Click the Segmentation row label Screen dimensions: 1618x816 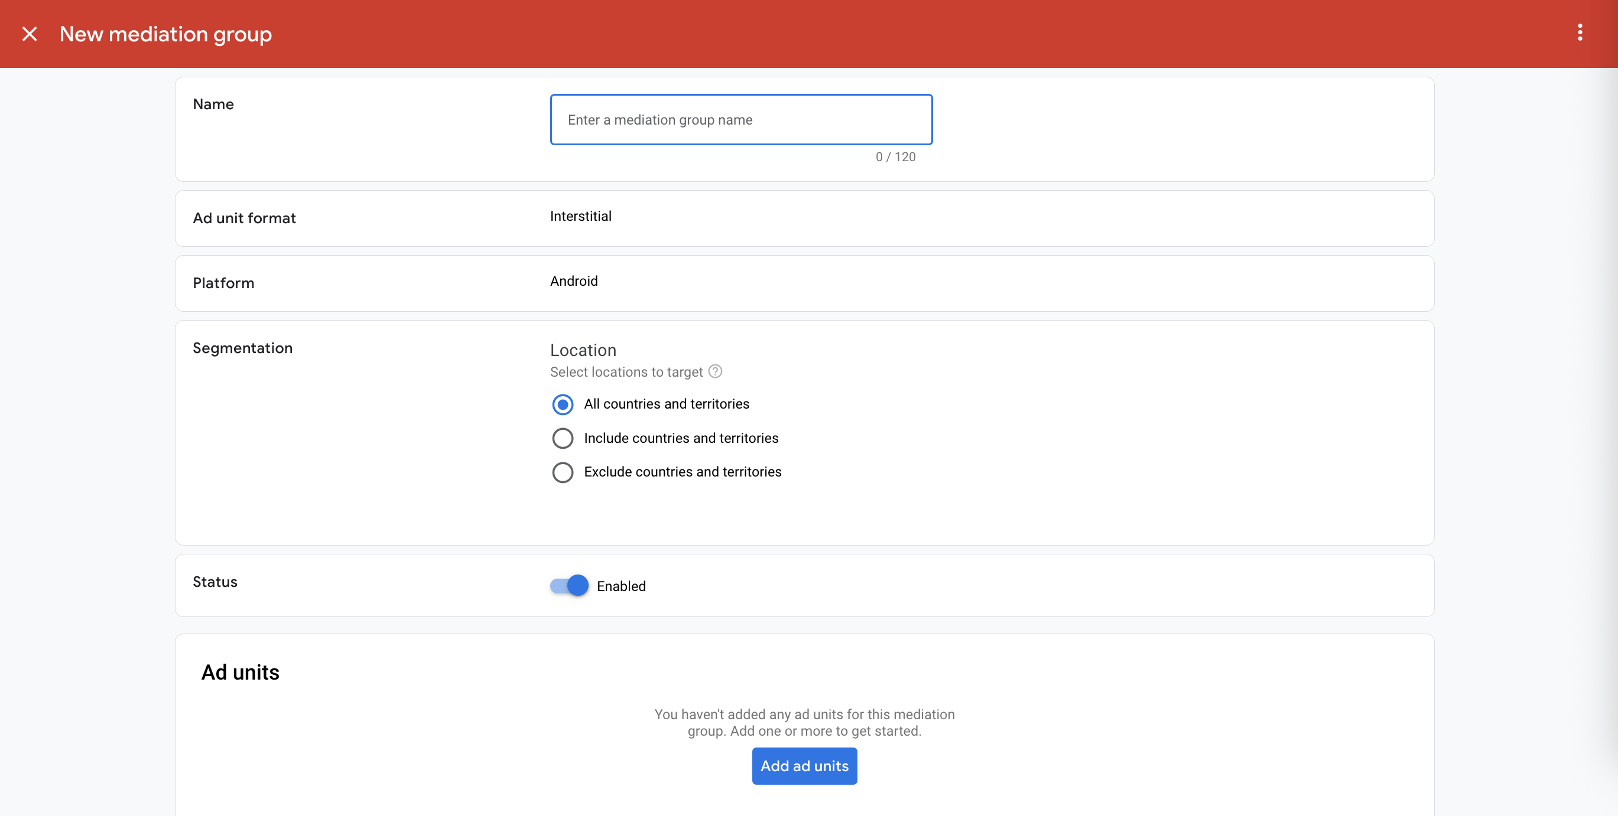[242, 348]
